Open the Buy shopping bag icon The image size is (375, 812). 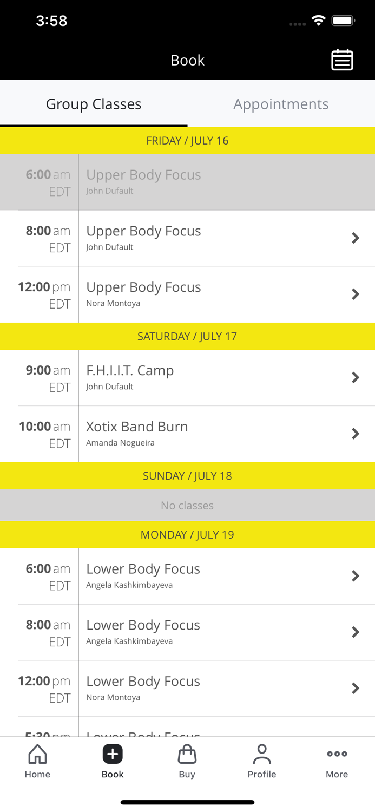(187, 754)
